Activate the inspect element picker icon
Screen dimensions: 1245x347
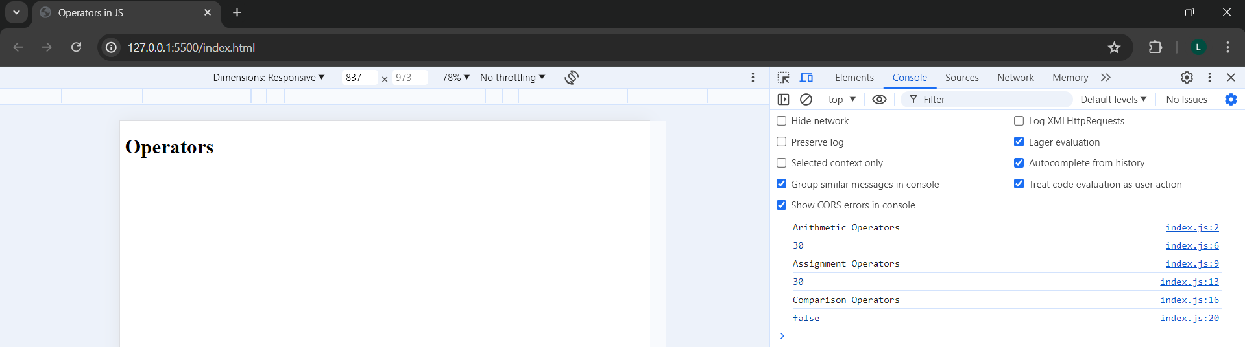[x=783, y=78]
